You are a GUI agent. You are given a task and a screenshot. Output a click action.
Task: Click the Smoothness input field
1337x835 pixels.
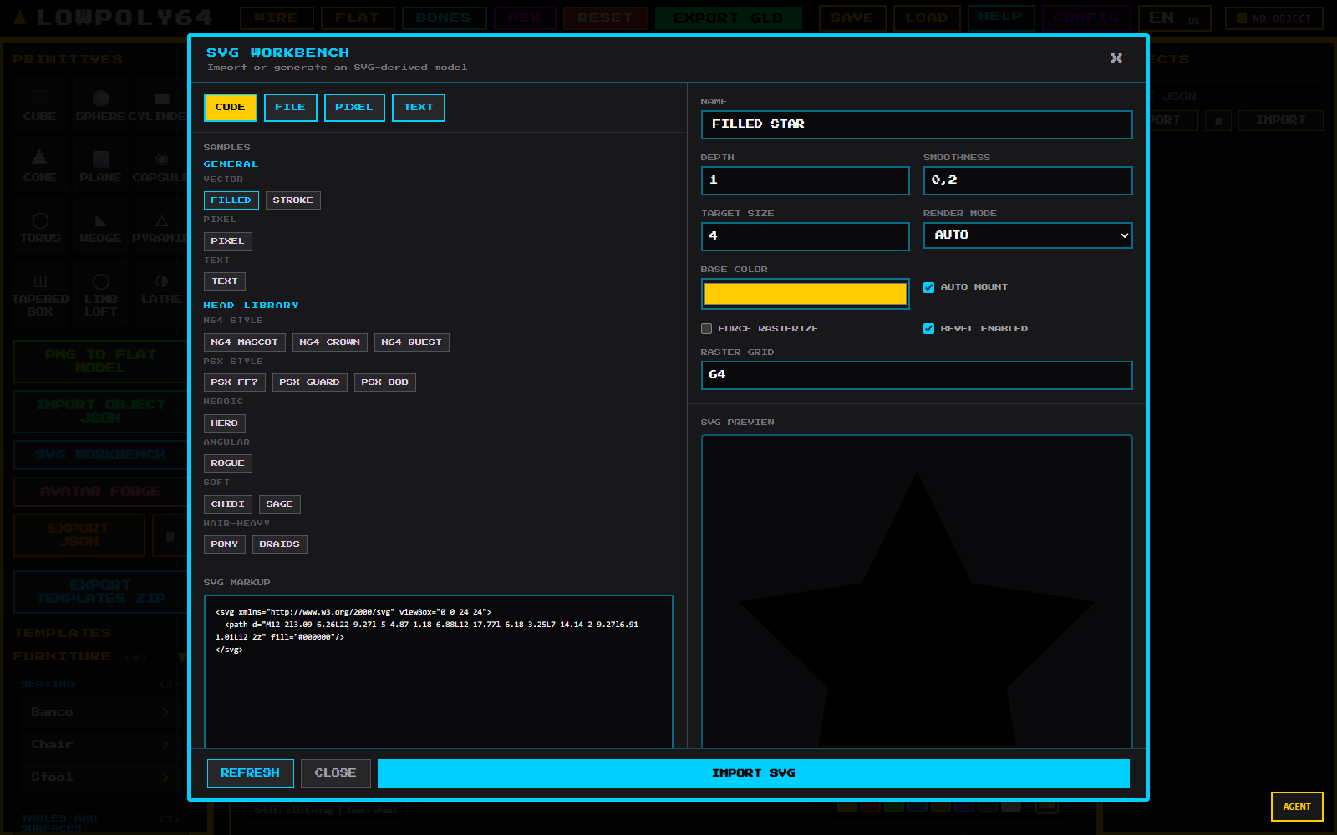coord(1028,180)
